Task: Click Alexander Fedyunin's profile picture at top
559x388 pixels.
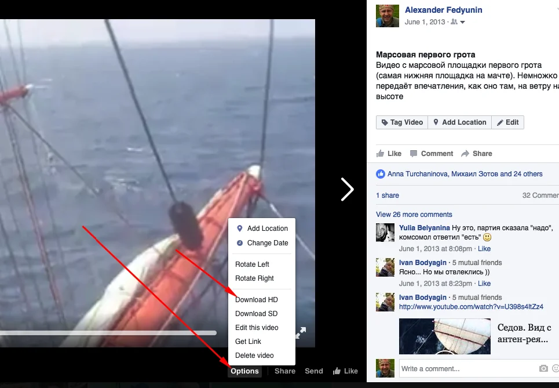Action: coord(388,16)
